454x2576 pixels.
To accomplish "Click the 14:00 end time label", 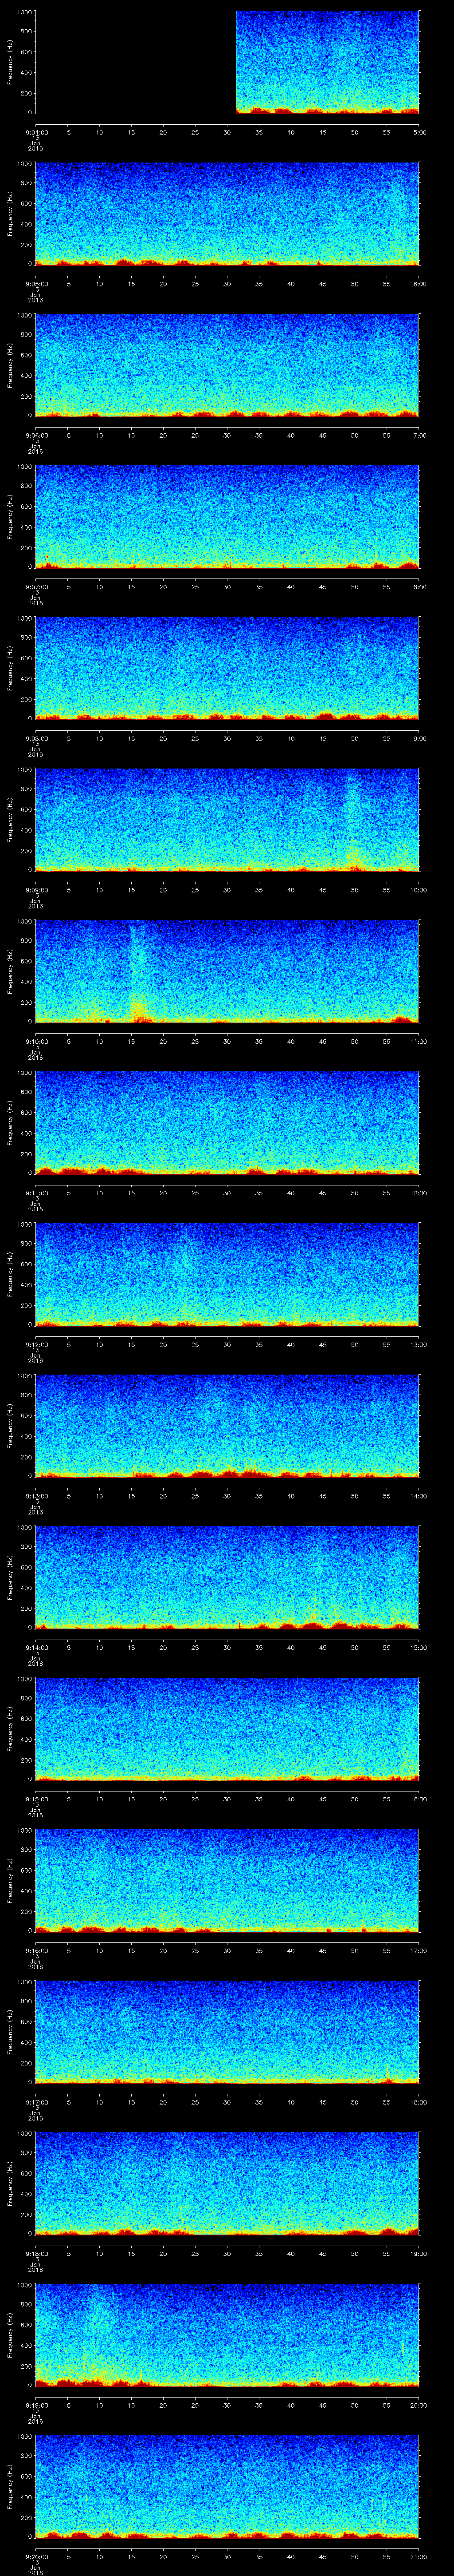I will pyautogui.click(x=418, y=1496).
